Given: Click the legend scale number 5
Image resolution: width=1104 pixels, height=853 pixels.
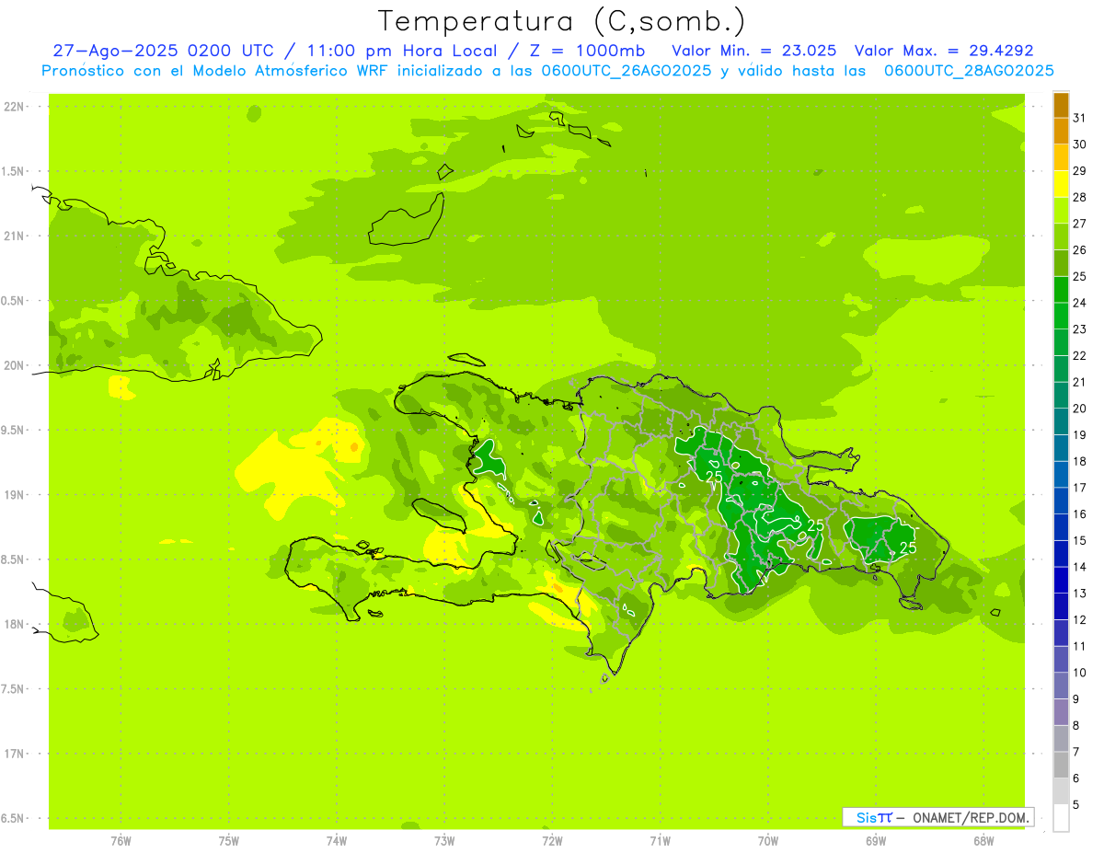Looking at the screenshot, I should (1076, 803).
